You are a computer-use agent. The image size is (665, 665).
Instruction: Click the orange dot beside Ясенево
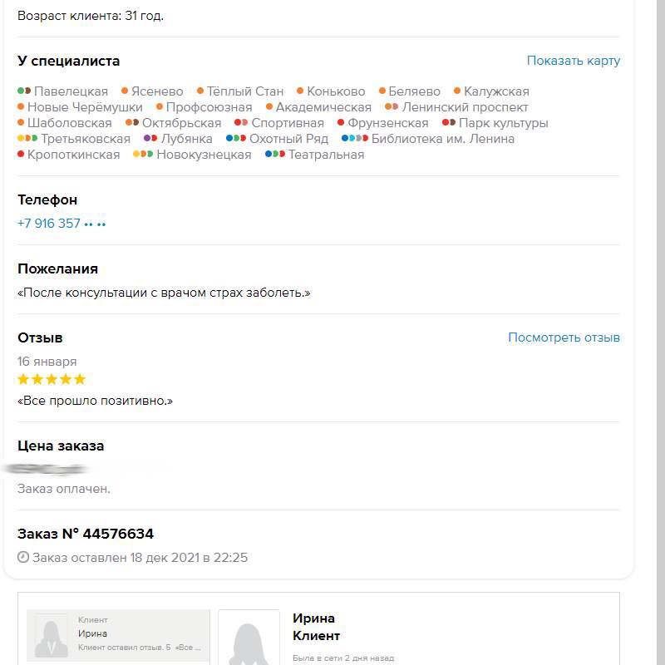[125, 91]
